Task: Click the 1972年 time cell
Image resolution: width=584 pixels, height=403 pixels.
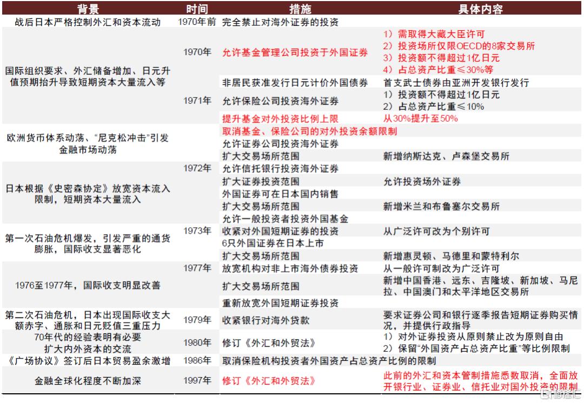Action: pyautogui.click(x=197, y=168)
